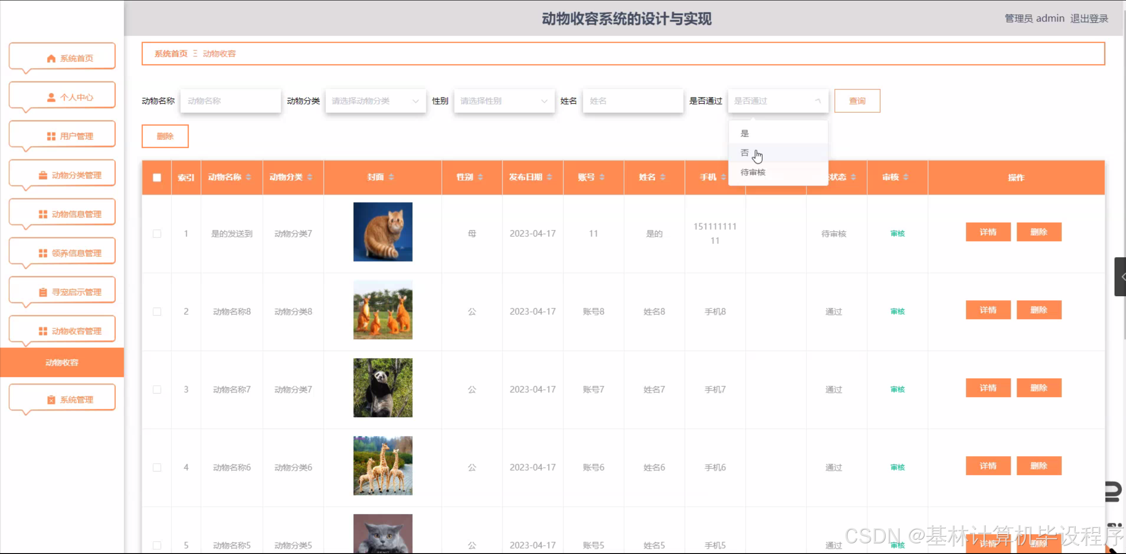Check the checkbox for row 1
Viewport: 1126px width, 554px height.
pos(157,234)
